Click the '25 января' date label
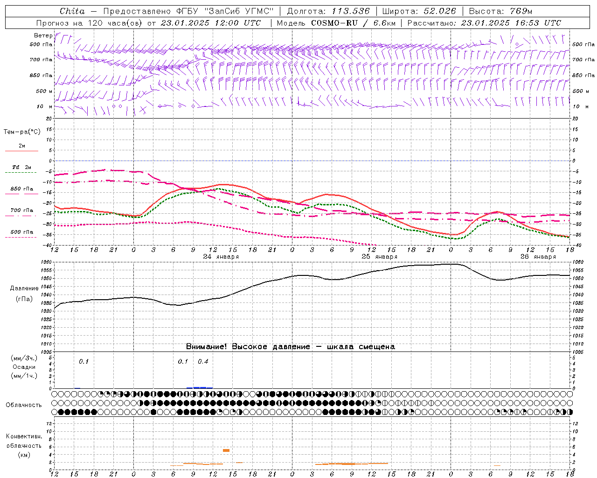 (379, 257)
